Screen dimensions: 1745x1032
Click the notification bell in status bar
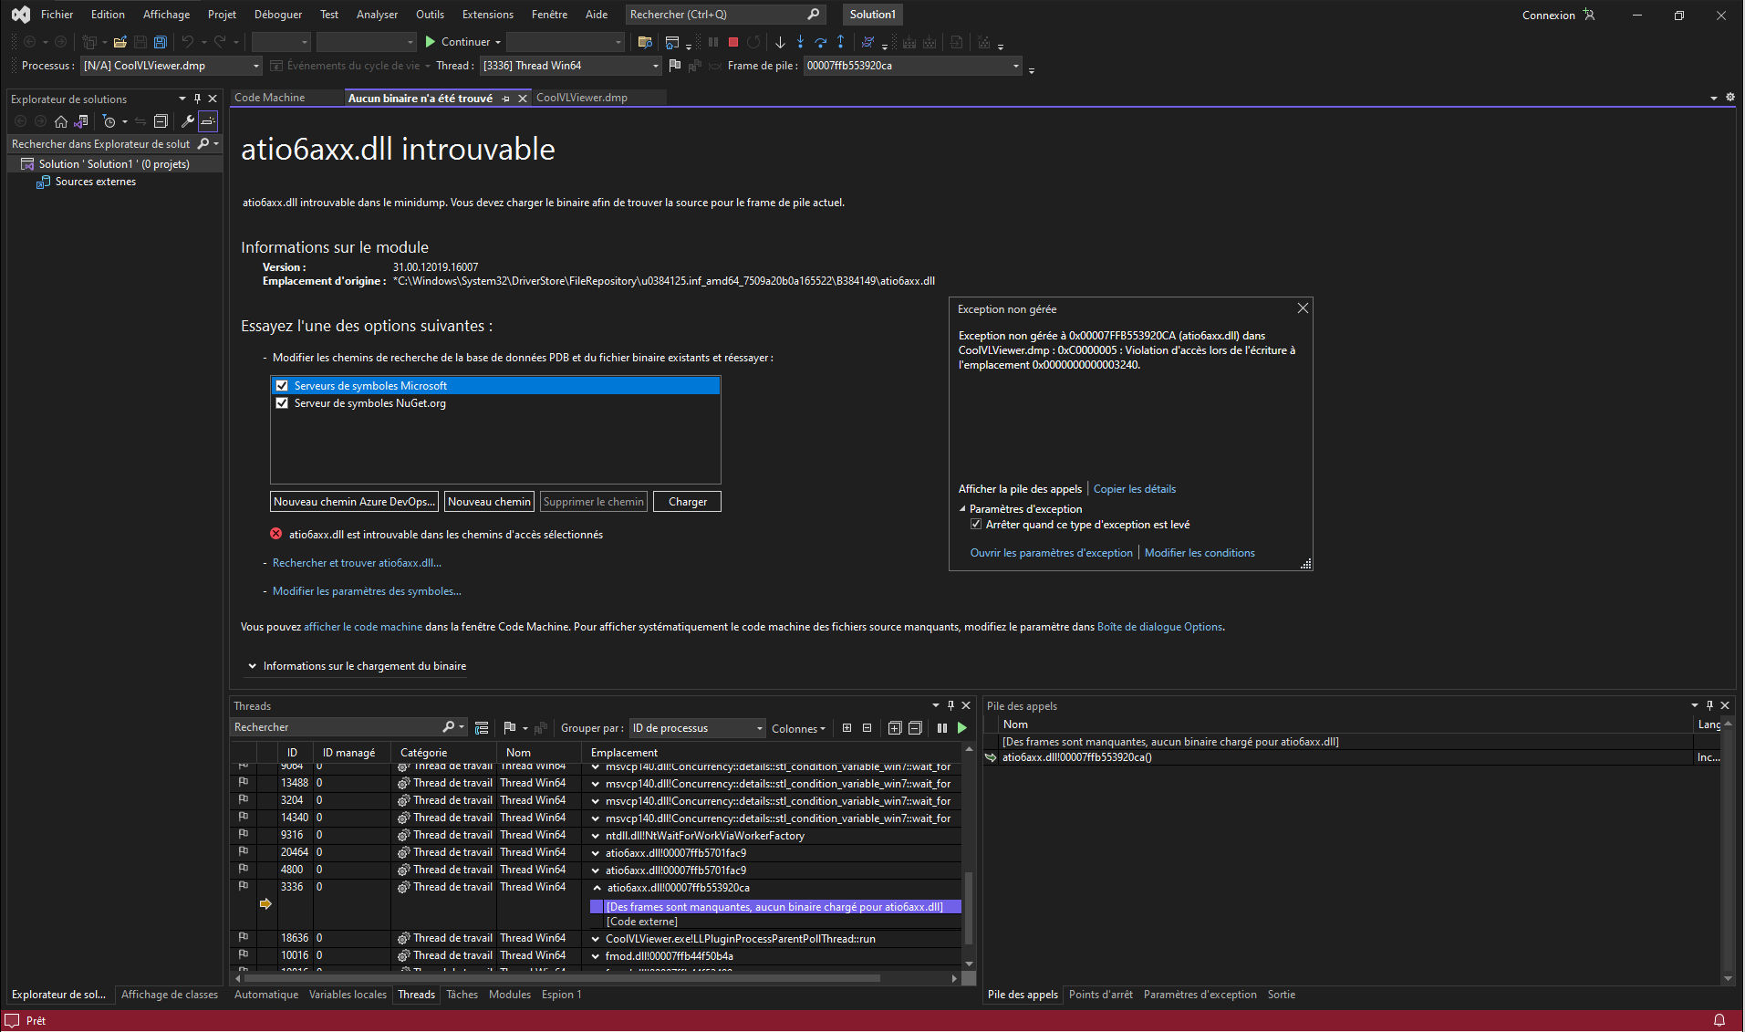tap(1719, 1020)
